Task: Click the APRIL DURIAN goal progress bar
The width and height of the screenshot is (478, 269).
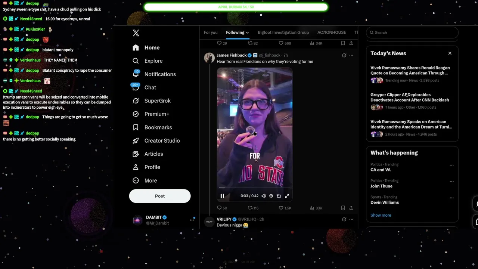Action: [236, 7]
